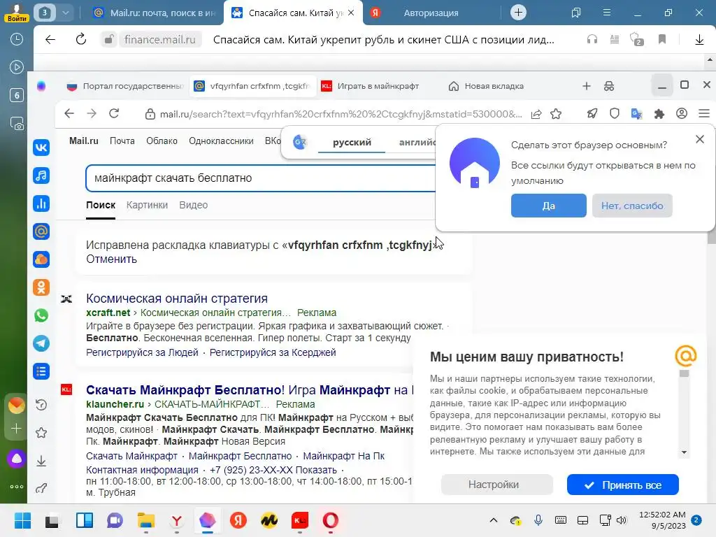Click microphone icon in system tray
Screen dimensions: 716x537
[538, 520]
